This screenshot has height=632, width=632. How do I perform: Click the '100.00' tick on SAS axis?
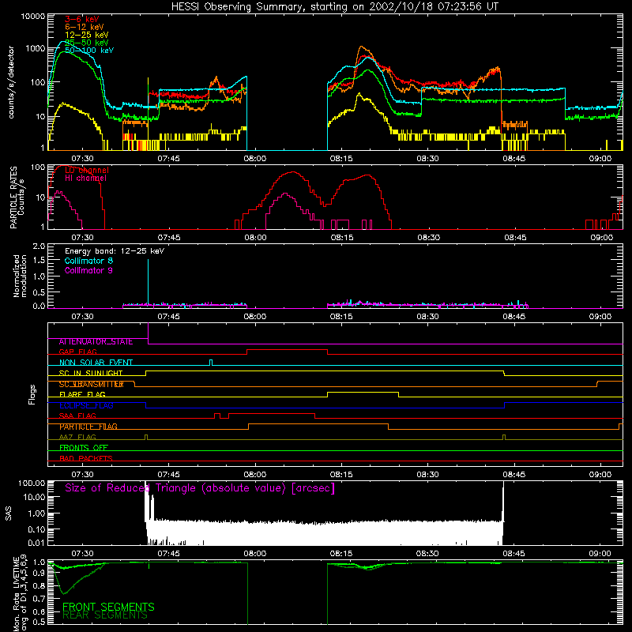click(32, 483)
